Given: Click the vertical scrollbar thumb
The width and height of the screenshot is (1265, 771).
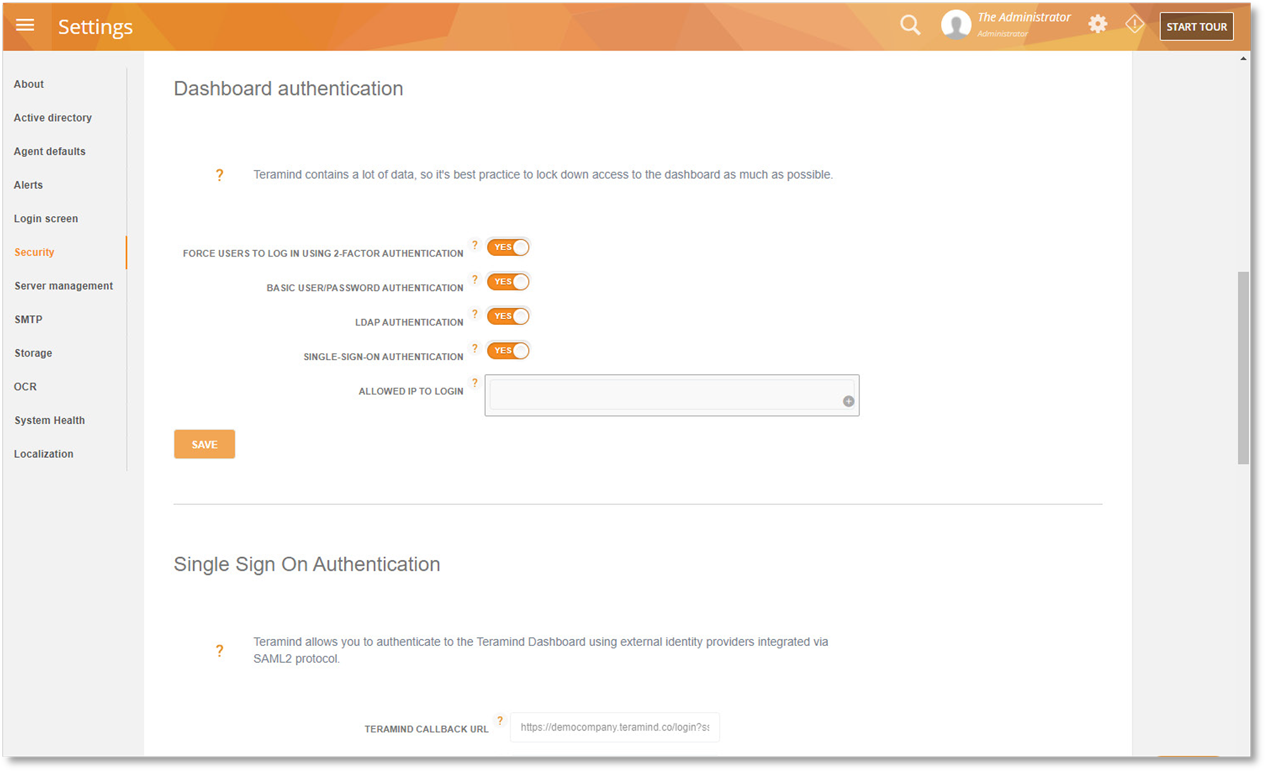Looking at the screenshot, I should tap(1243, 368).
